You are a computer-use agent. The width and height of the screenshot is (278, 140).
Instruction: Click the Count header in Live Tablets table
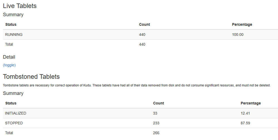click(x=144, y=25)
